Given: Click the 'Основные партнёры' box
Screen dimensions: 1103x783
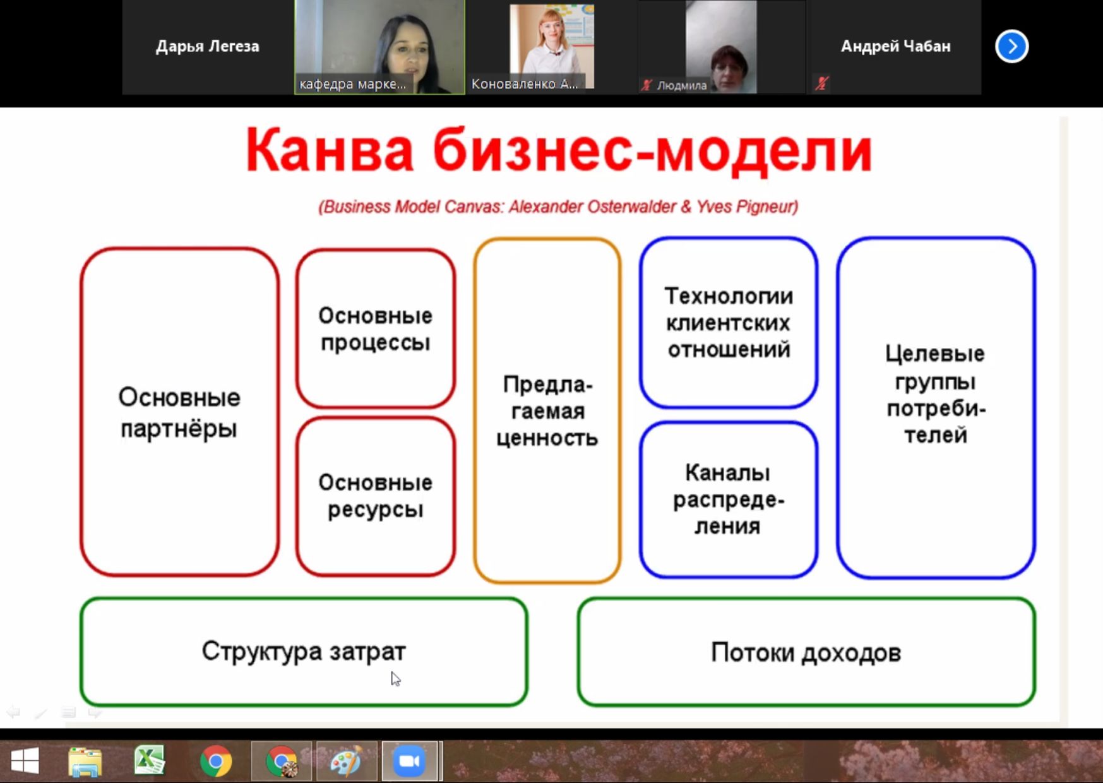Looking at the screenshot, I should point(179,412).
